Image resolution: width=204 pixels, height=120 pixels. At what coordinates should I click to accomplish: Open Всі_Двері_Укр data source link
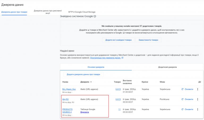pos(69,89)
